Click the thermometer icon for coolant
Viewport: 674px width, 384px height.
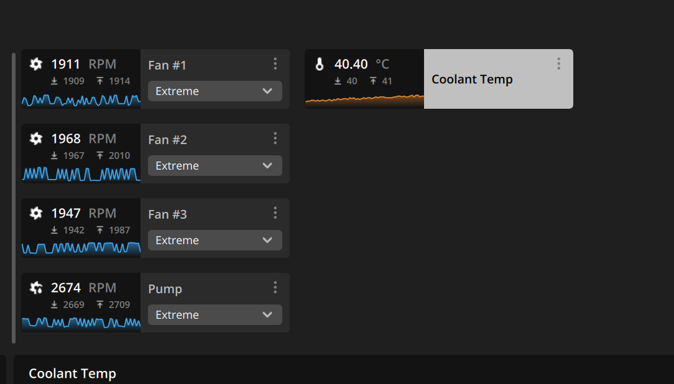pos(320,64)
